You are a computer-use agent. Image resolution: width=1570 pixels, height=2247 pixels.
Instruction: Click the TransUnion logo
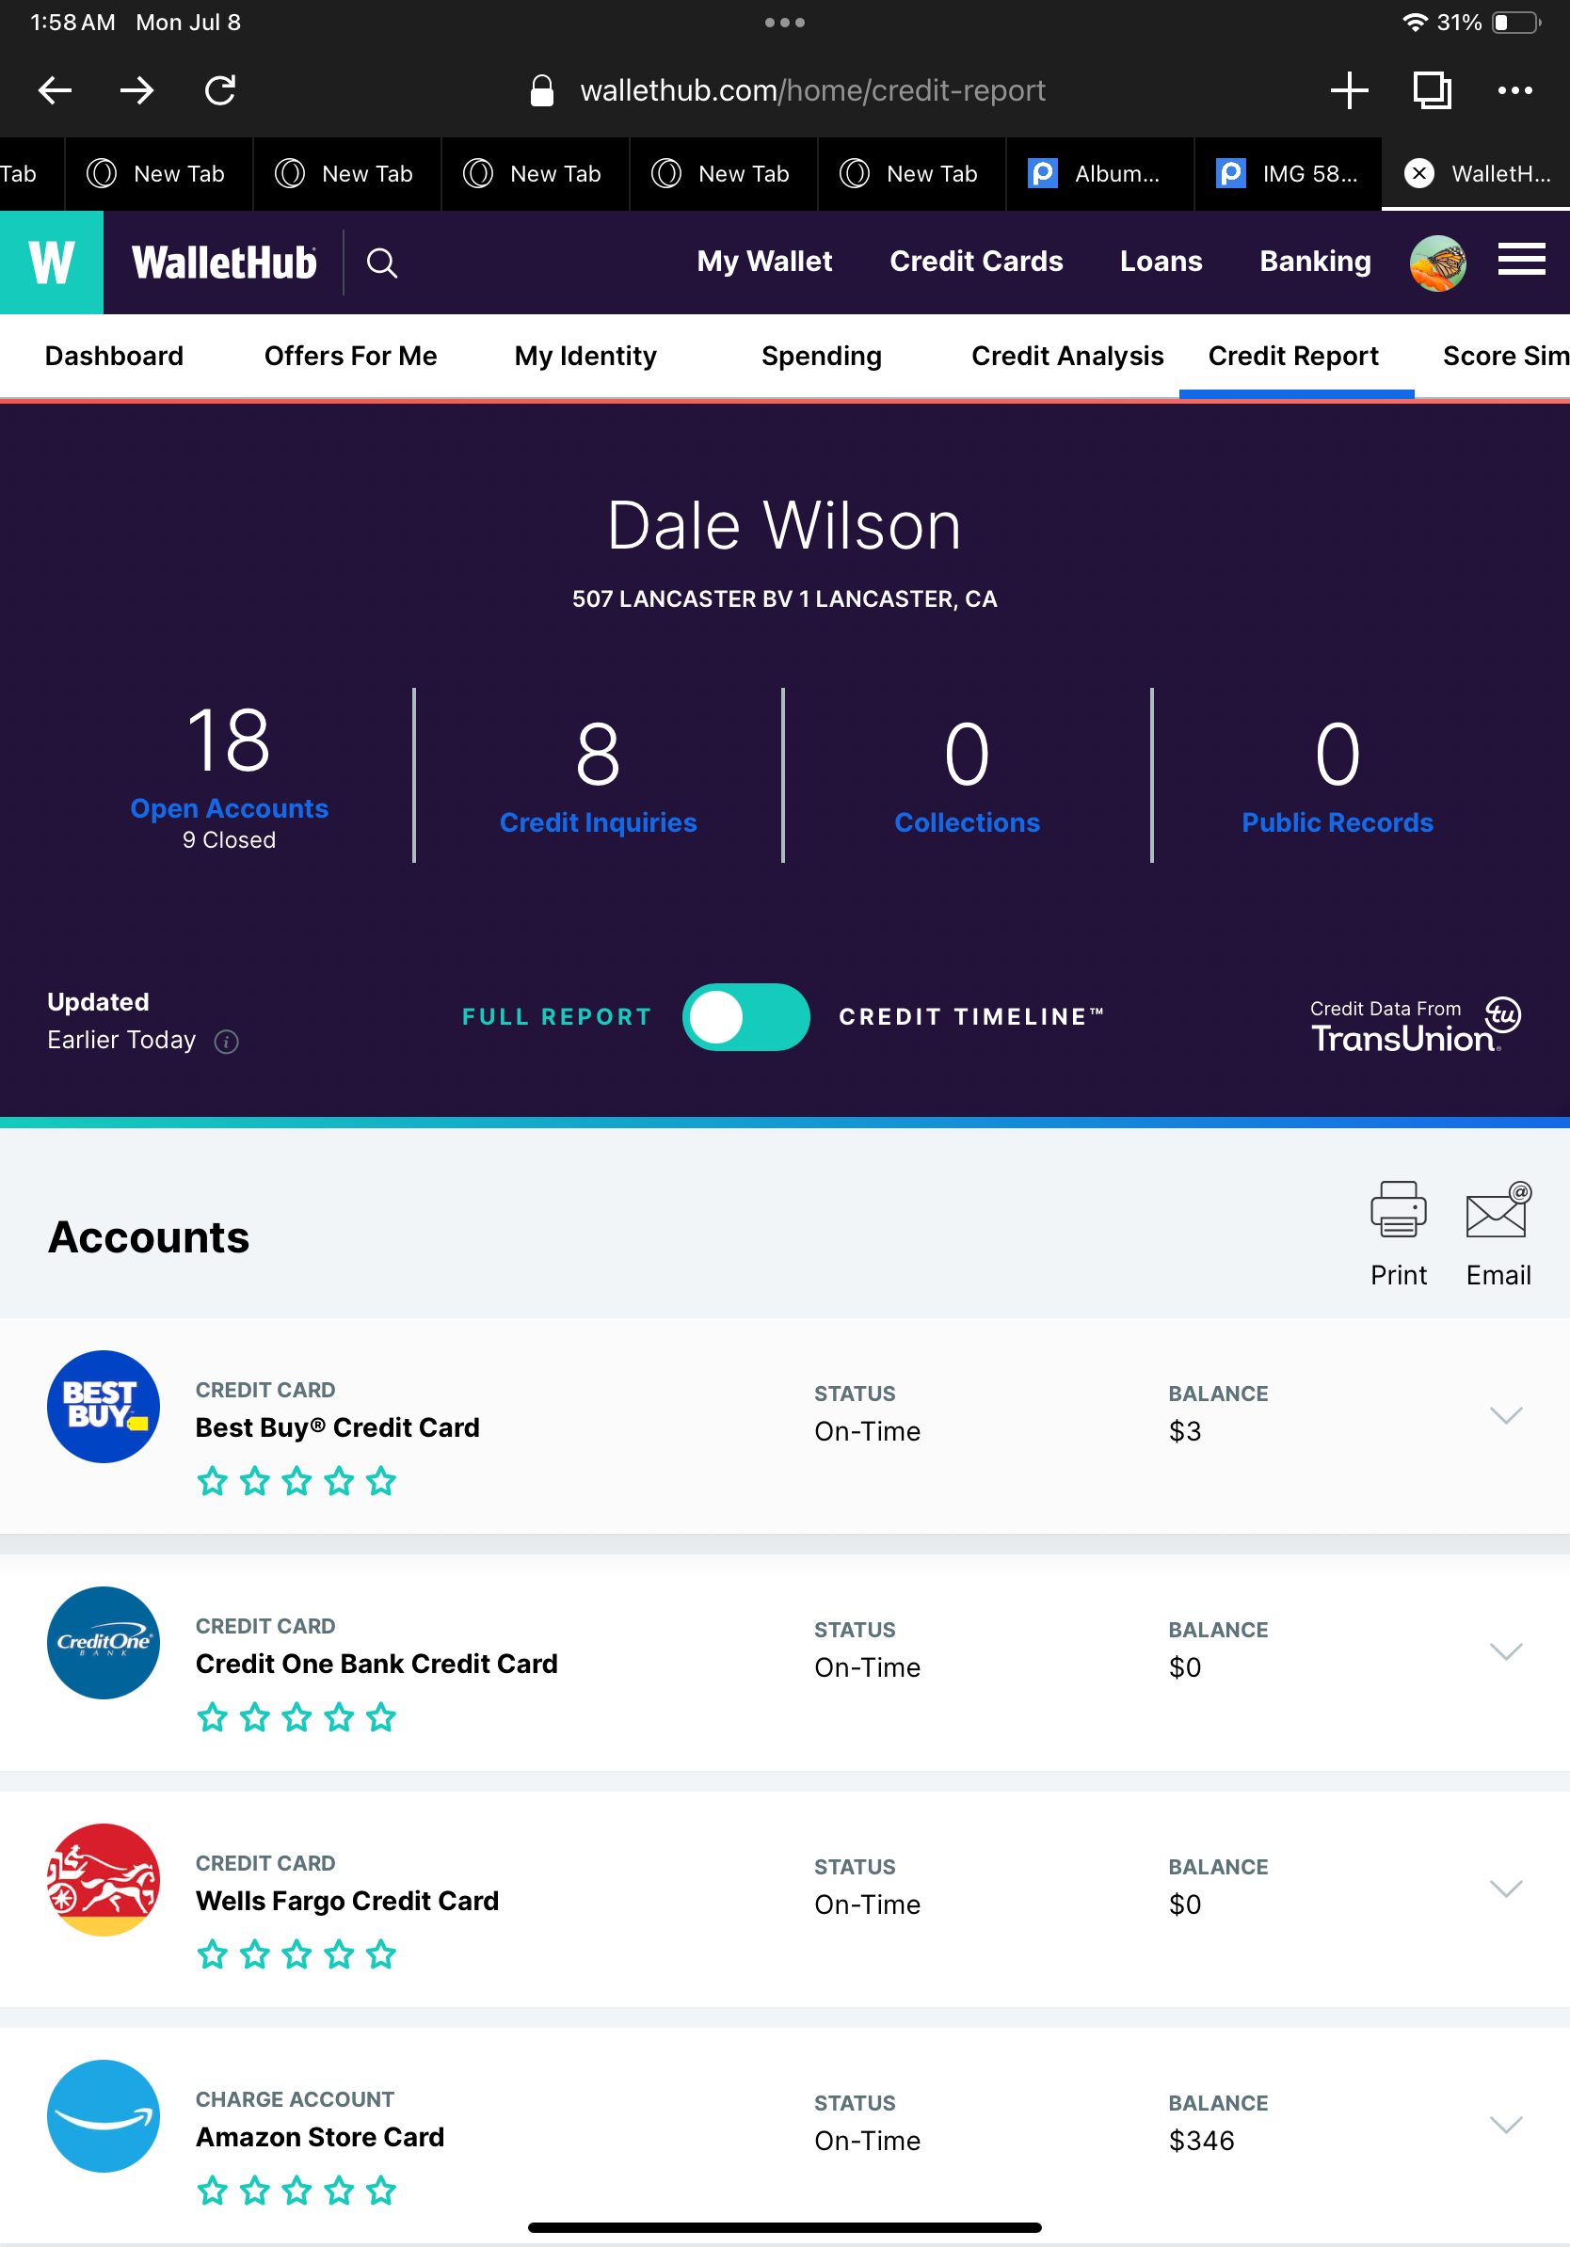tap(1416, 1024)
